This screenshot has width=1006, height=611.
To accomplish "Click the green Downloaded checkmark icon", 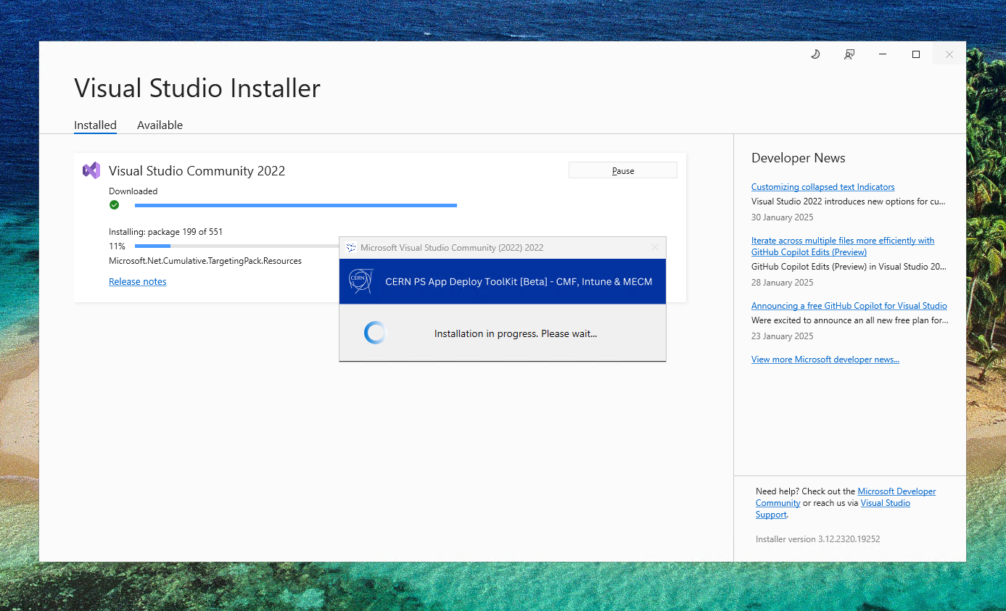I will point(114,205).
